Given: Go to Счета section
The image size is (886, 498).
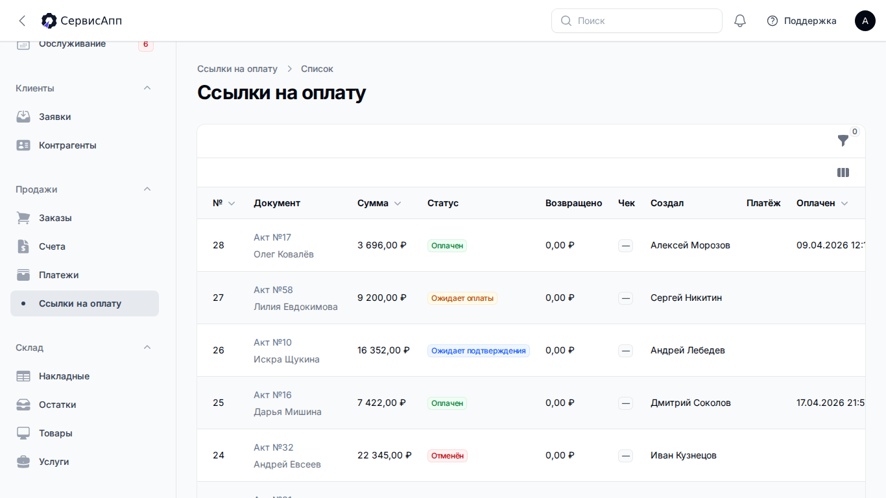Looking at the screenshot, I should coord(84,246).
